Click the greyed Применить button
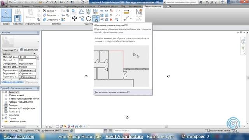The width and height of the screenshot is (249, 140). point(32,82)
